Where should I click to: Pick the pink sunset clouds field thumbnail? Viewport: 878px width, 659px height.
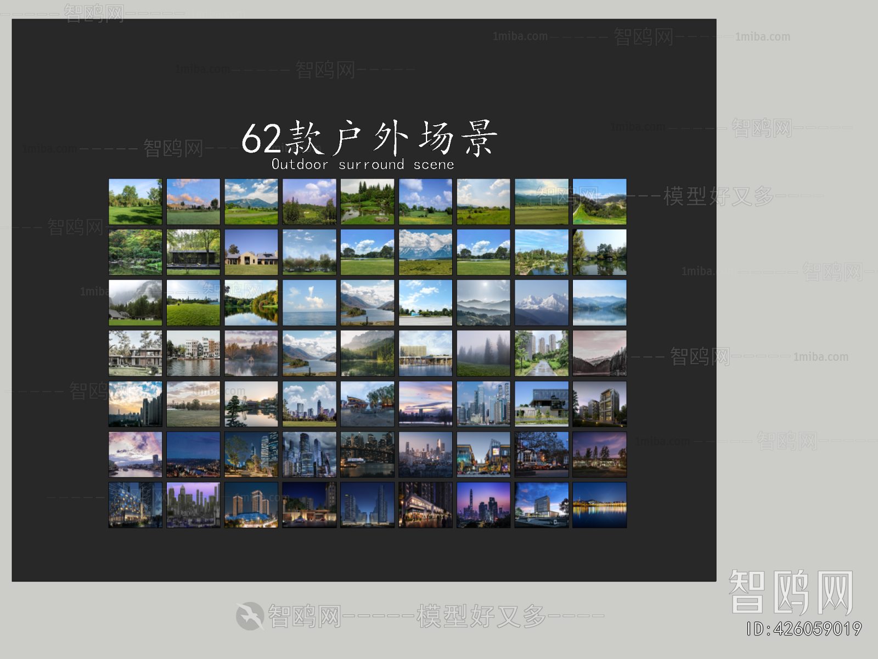click(193, 202)
